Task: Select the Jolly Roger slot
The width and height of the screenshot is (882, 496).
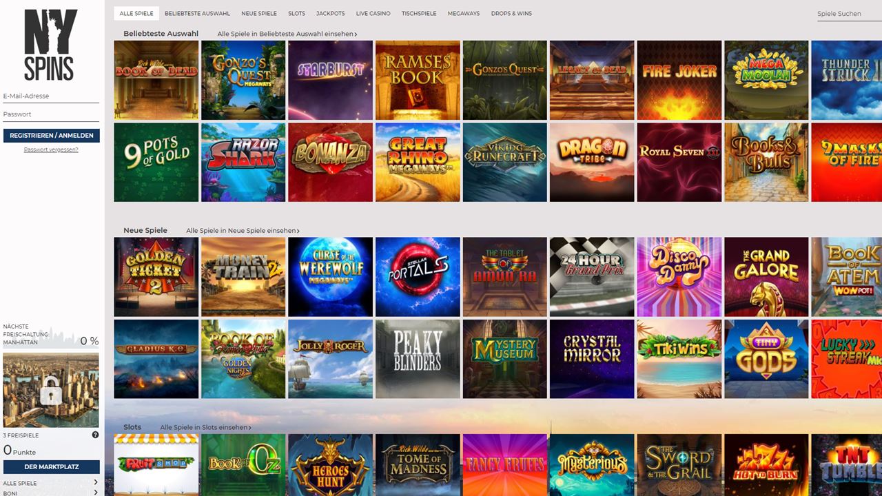Action: click(x=331, y=359)
